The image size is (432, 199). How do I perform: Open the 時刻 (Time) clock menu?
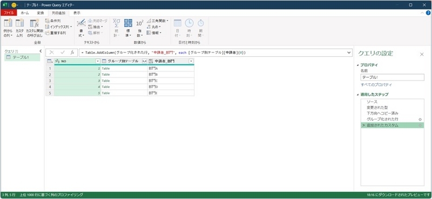pos(189,28)
